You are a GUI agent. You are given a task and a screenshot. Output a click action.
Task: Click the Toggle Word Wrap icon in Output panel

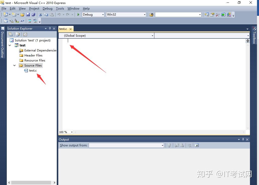[197, 145]
